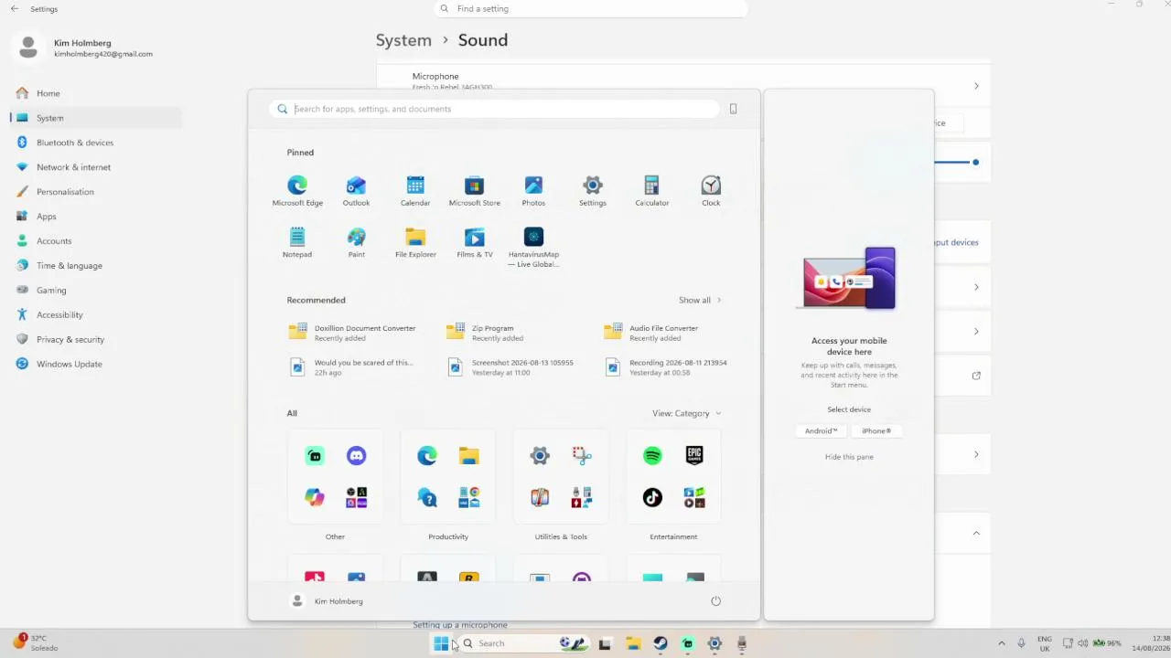1171x658 pixels.
Task: Open Copilot in the Other category
Action: pyautogui.click(x=315, y=497)
